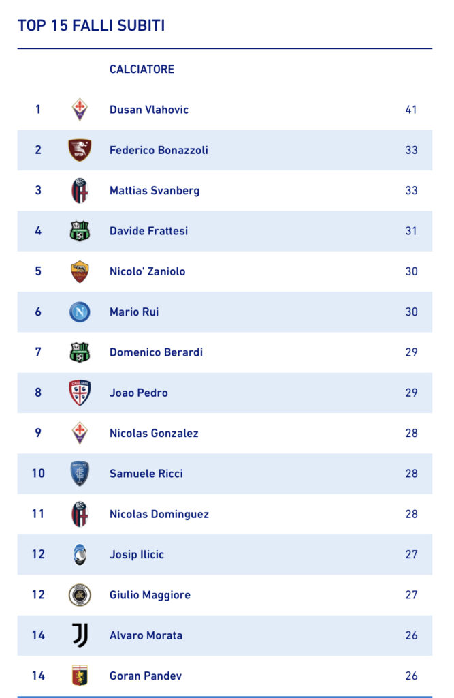Click the CALCIATORE column header

point(142,70)
